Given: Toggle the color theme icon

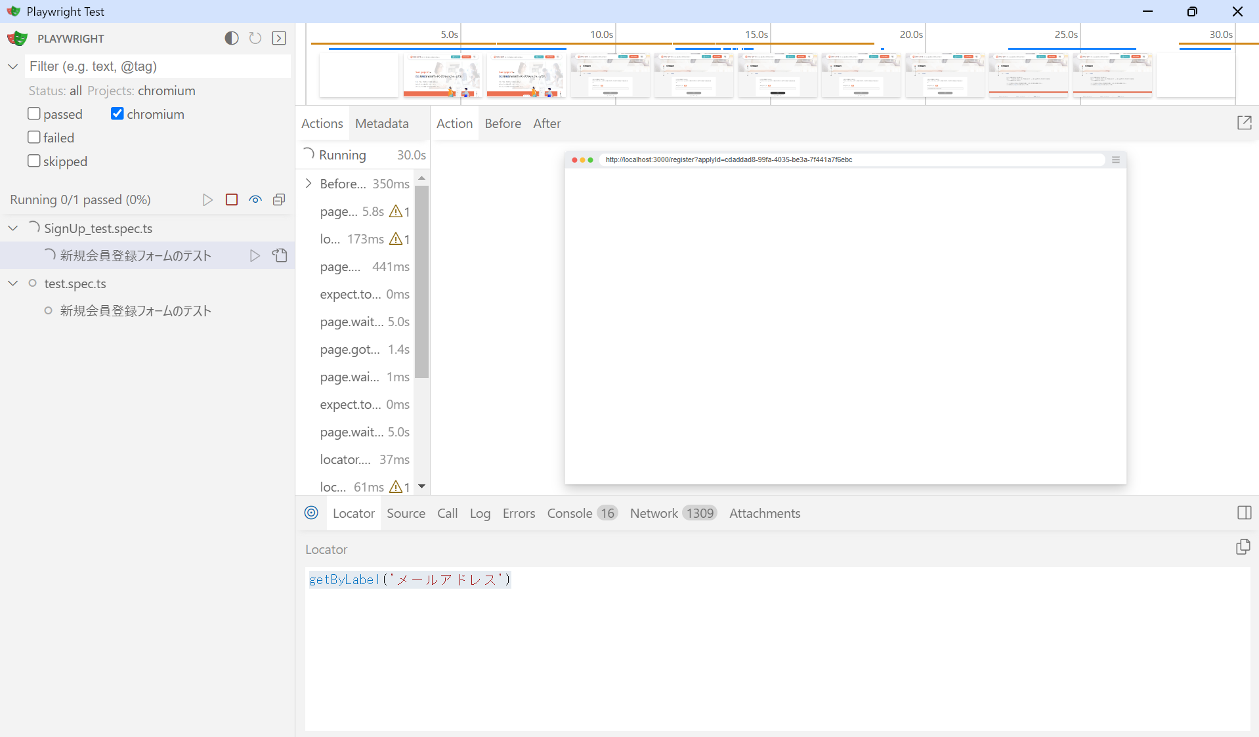Looking at the screenshot, I should point(231,38).
